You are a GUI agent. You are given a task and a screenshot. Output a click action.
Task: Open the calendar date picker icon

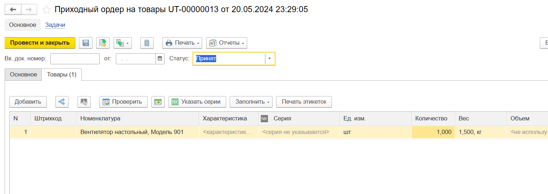pyautogui.click(x=160, y=59)
